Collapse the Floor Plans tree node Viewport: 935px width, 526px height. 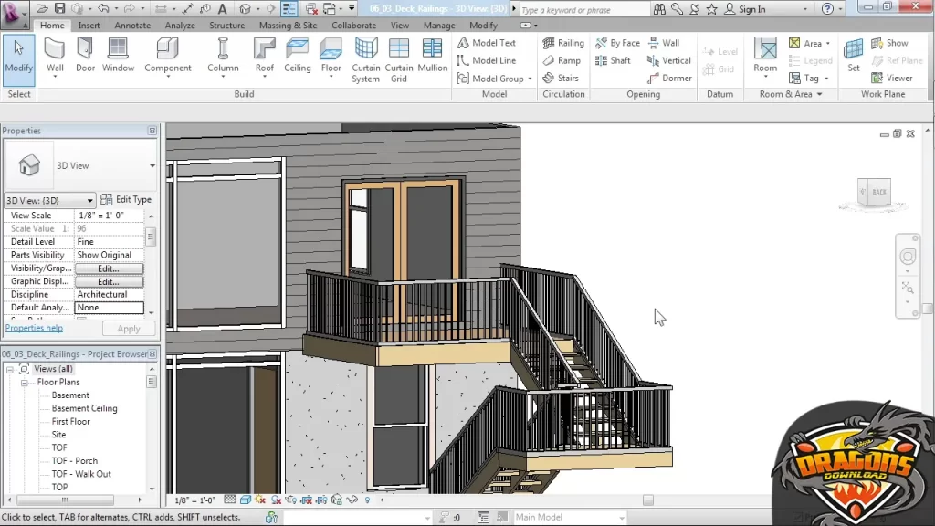(x=26, y=383)
